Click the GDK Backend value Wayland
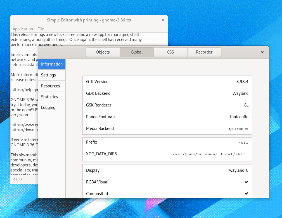The height and width of the screenshot is (218, 282). click(x=240, y=93)
